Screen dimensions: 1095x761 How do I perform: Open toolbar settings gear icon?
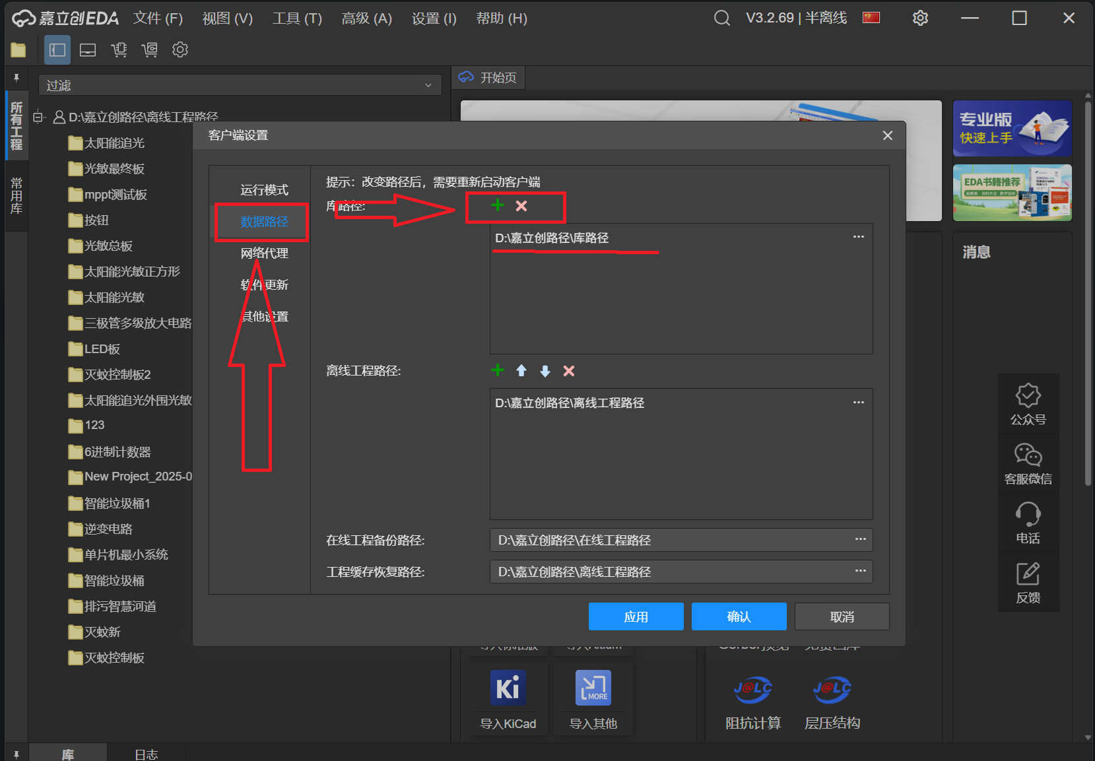(180, 50)
